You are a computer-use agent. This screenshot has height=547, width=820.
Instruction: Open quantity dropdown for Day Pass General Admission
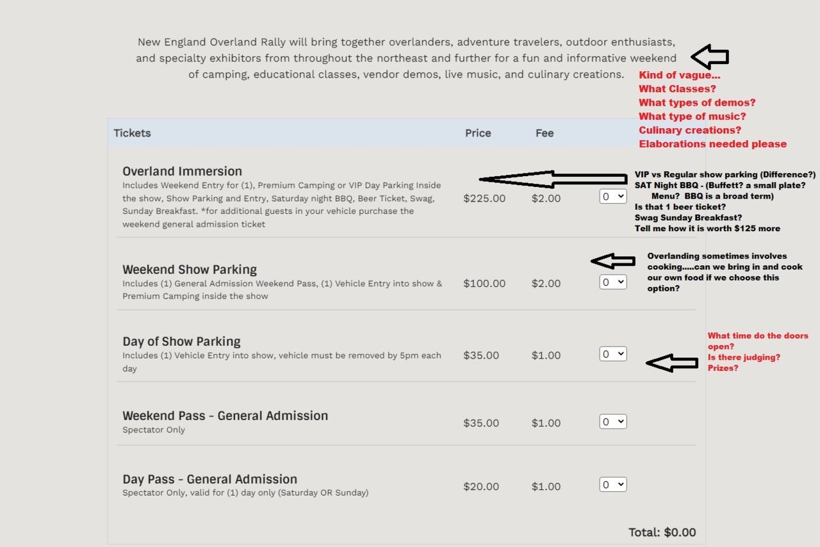613,485
